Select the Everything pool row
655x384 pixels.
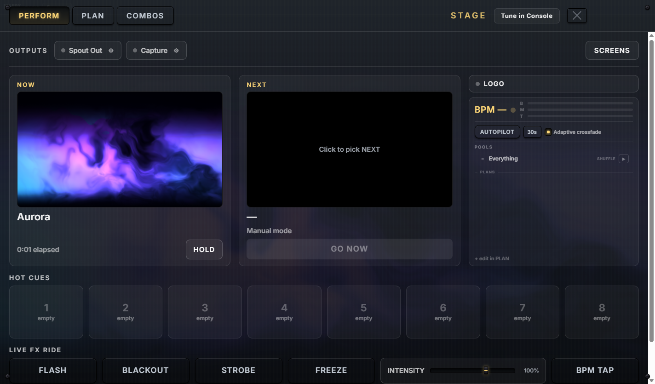pos(554,159)
